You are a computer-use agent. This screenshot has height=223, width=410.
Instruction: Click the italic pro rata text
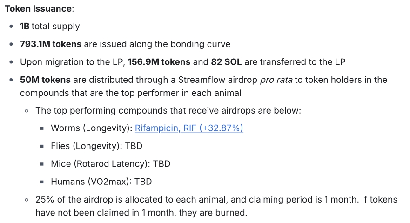(x=276, y=80)
